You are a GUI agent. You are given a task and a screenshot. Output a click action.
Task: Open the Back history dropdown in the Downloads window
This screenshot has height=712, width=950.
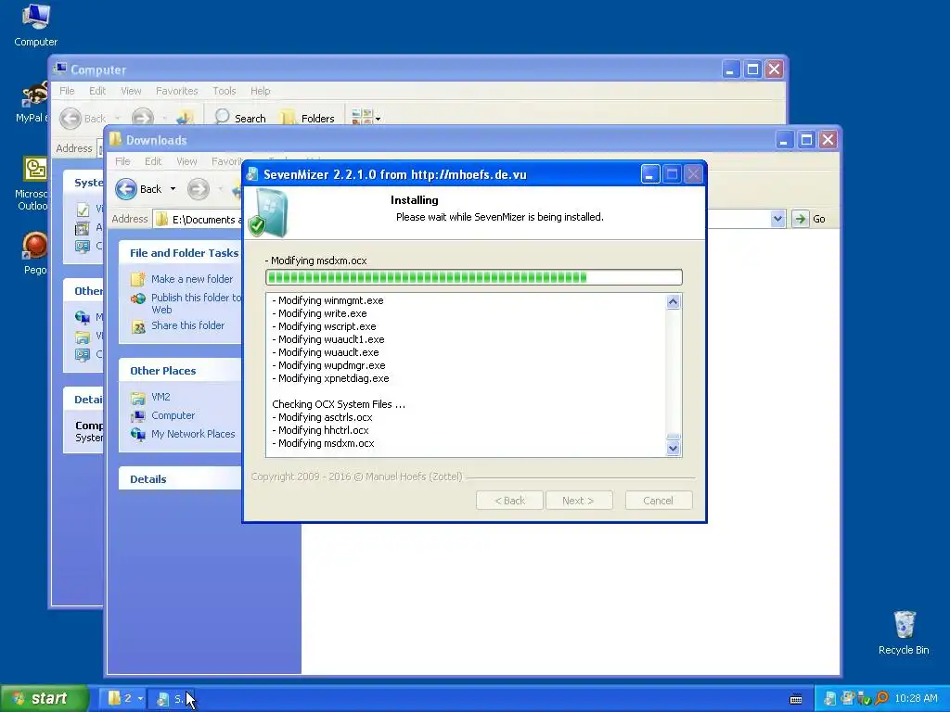[173, 189]
